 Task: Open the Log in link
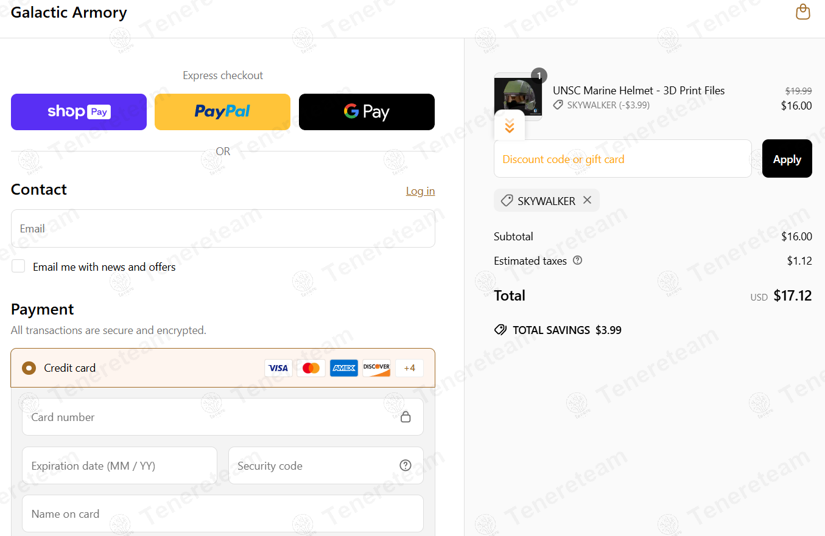pos(420,191)
